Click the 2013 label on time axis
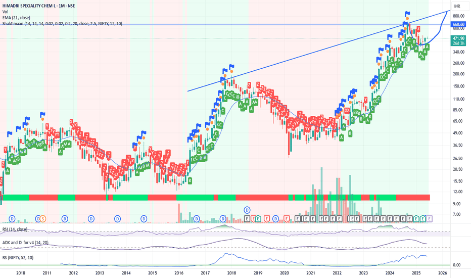471x278 pixels. (100, 273)
